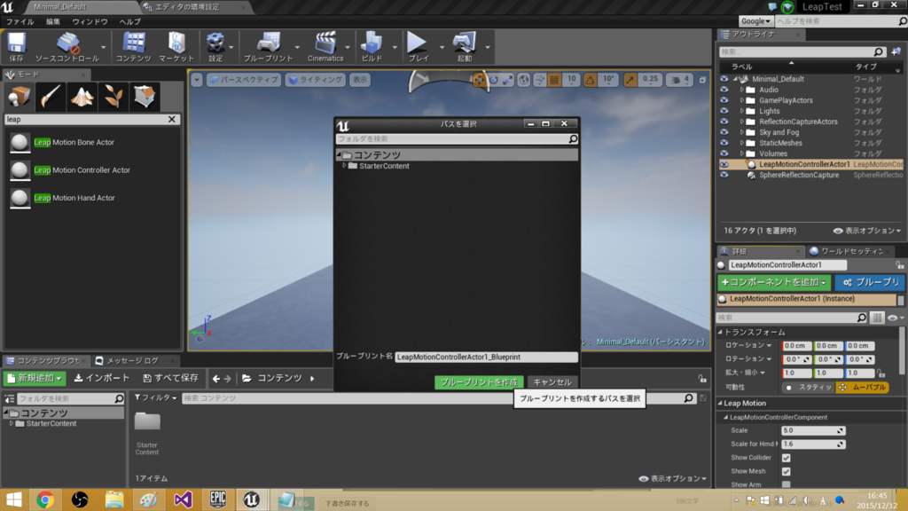This screenshot has width=908, height=511.
Task: Click the folder search magnifier in path dialog
Action: [573, 139]
